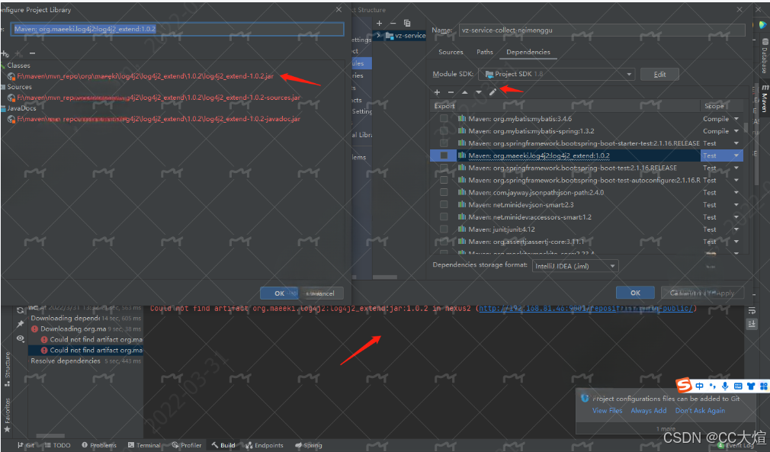Toggle Export checkbox for spring-boot-test-autoconfigure

(x=444, y=180)
